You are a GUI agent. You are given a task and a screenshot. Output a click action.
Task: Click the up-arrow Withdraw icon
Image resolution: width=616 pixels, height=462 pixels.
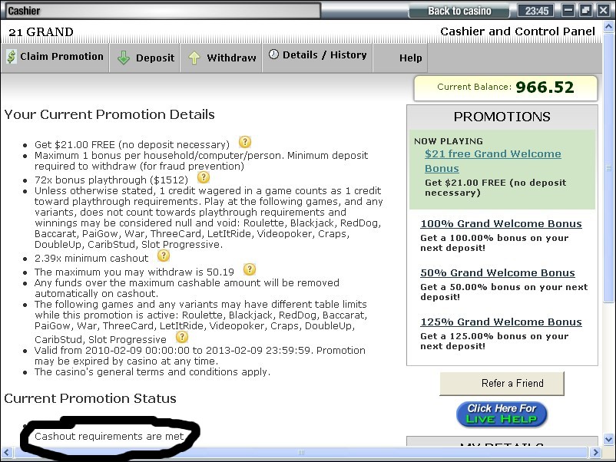194,58
